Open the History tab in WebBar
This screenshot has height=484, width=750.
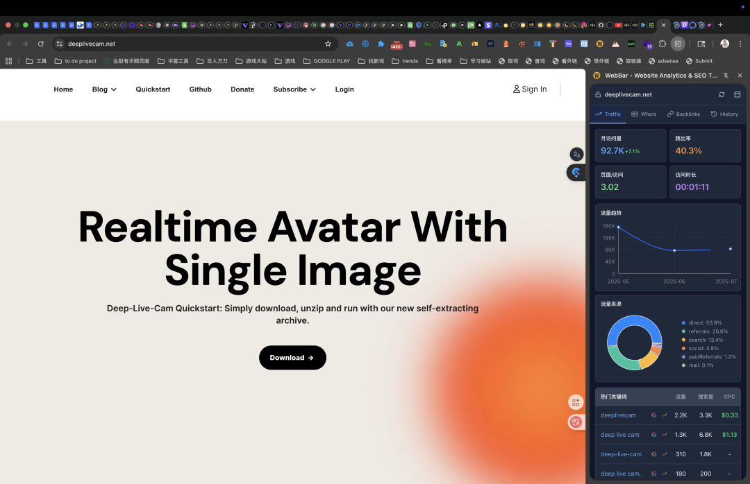coord(724,114)
